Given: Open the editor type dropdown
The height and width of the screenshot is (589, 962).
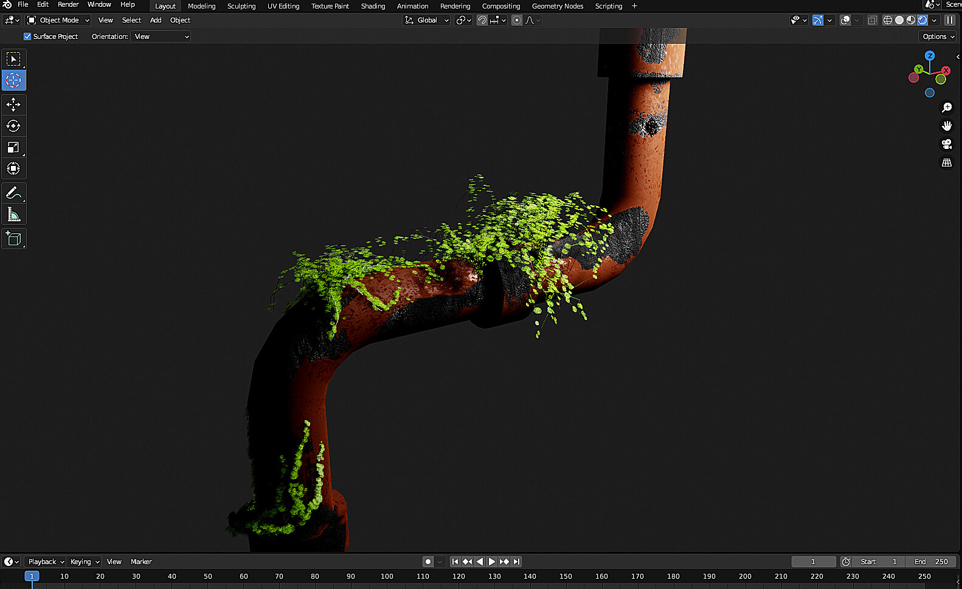Looking at the screenshot, I should [12, 20].
